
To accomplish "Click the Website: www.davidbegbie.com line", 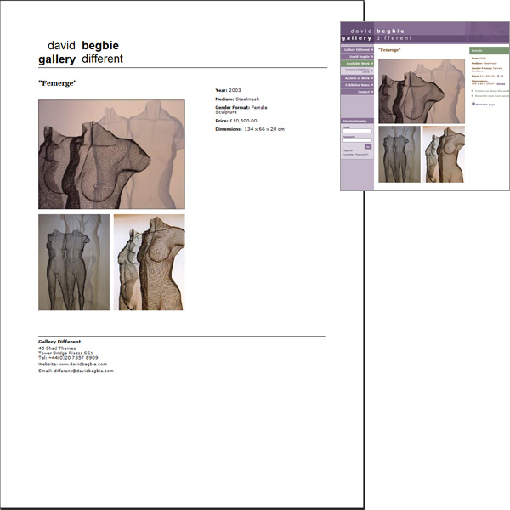I will 72,365.
